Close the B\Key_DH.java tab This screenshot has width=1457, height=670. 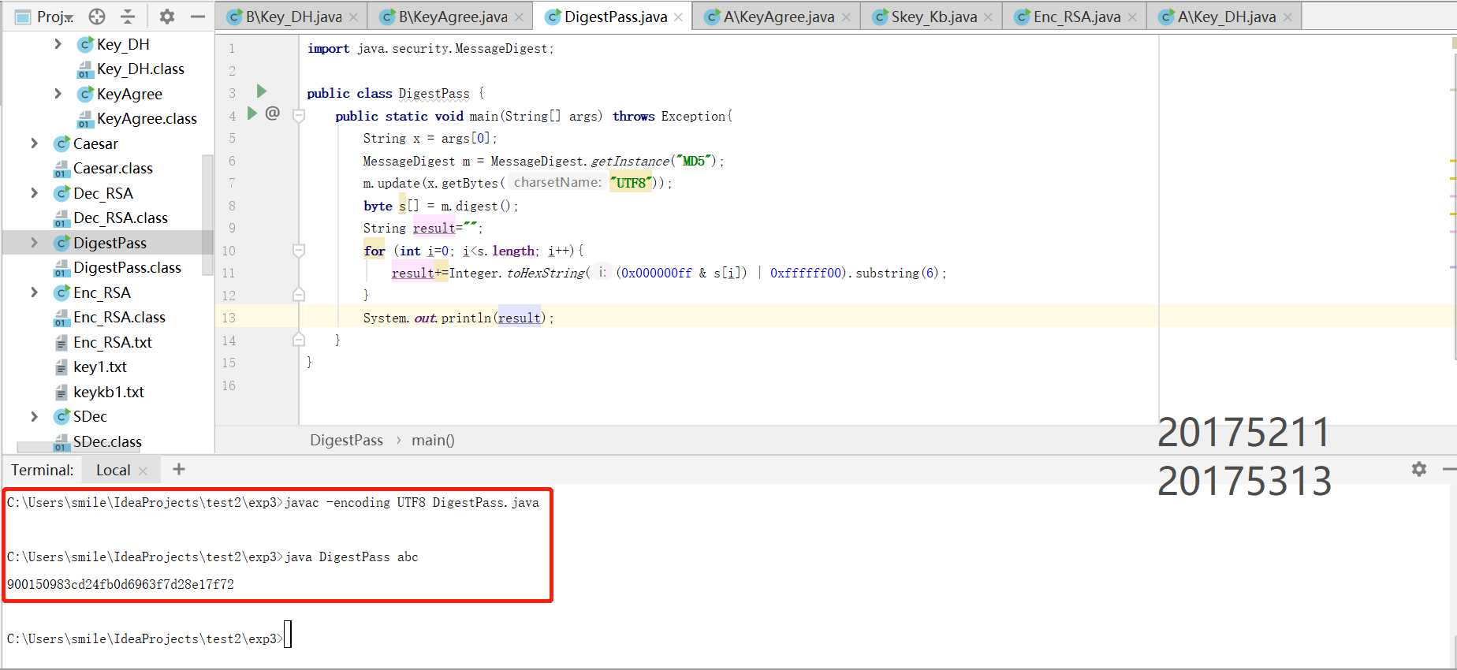point(354,17)
